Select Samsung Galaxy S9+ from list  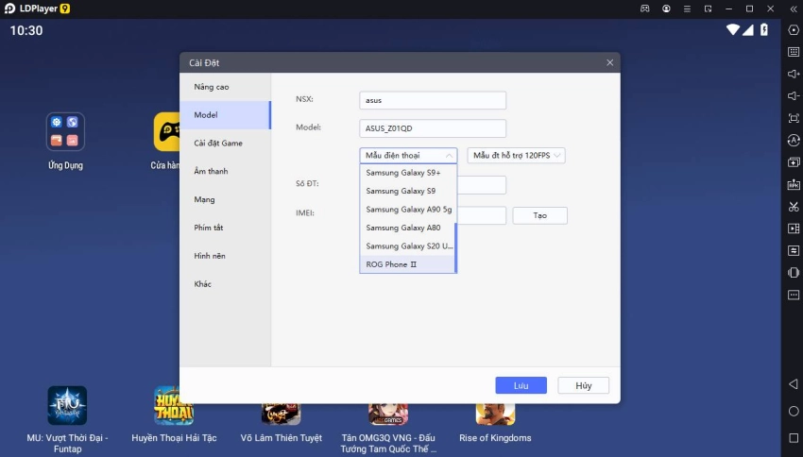click(x=407, y=173)
